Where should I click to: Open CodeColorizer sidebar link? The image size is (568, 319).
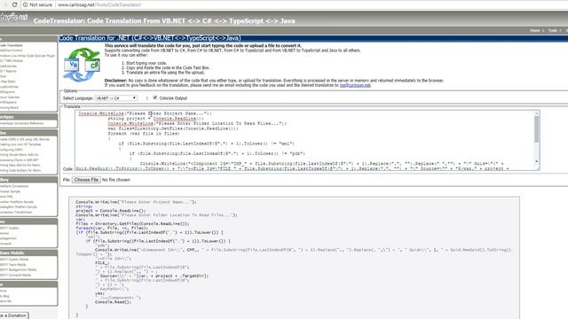pyautogui.click(x=8, y=66)
